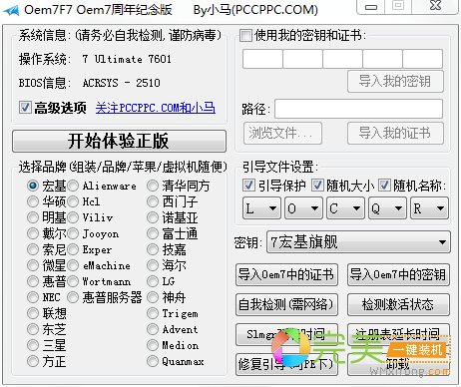The image size is (461, 387).
Task: Run 自我检测(需网络) button
Action: [x=286, y=304]
